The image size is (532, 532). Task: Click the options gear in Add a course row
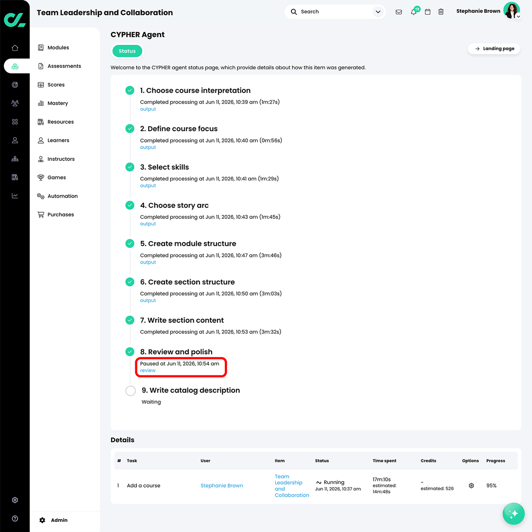(x=471, y=485)
